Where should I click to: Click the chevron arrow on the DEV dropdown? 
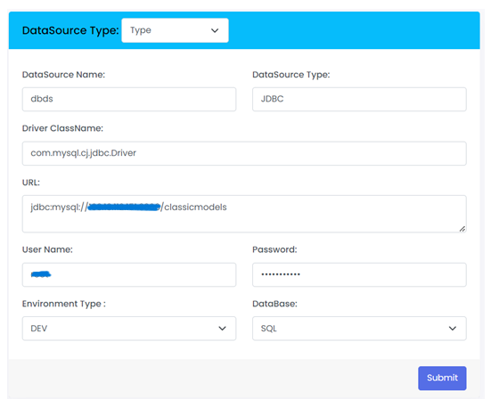click(x=222, y=329)
